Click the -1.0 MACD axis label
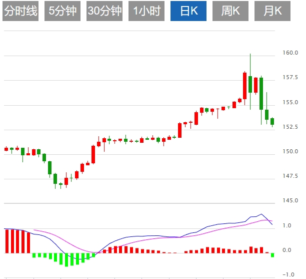 [287, 274]
